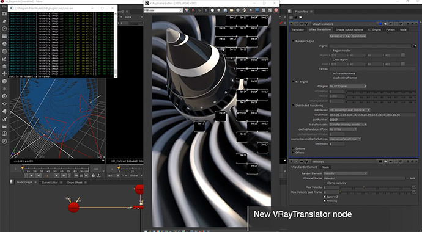This screenshot has width=422, height=232.
Task: Collapse the Render Output section
Action: tap(293, 41)
